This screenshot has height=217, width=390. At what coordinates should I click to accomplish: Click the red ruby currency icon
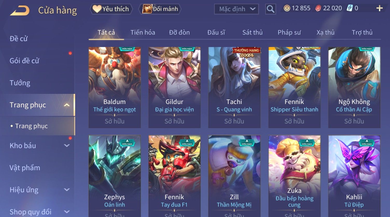[x=318, y=8]
